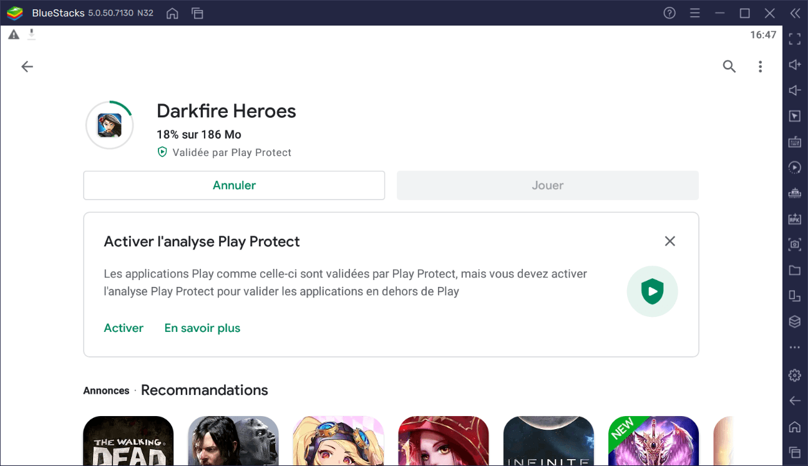Click 18% sur 186 Mo progress text
This screenshot has height=466, width=808.
pyautogui.click(x=199, y=135)
